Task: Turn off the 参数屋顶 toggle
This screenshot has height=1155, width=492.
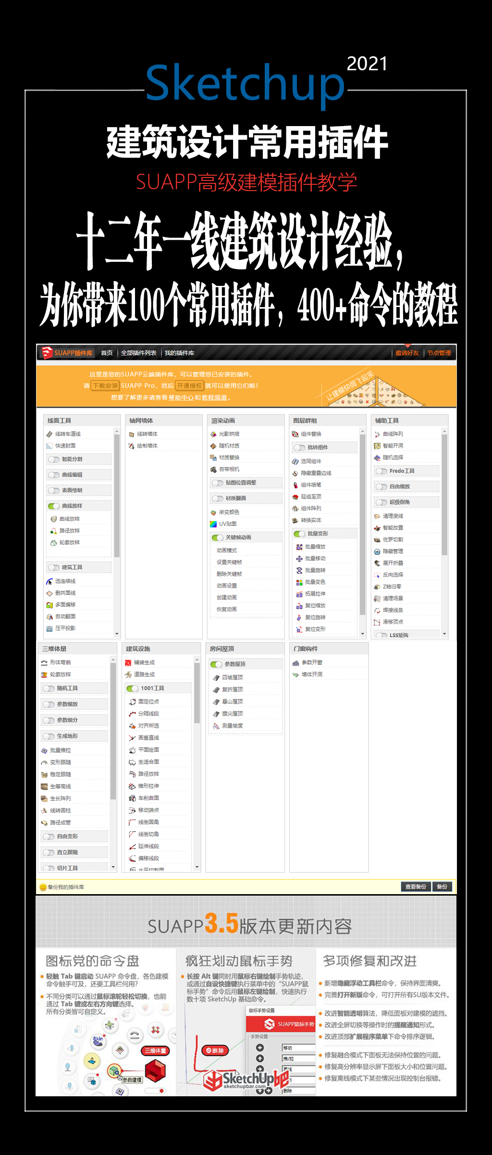Action: pos(216,665)
